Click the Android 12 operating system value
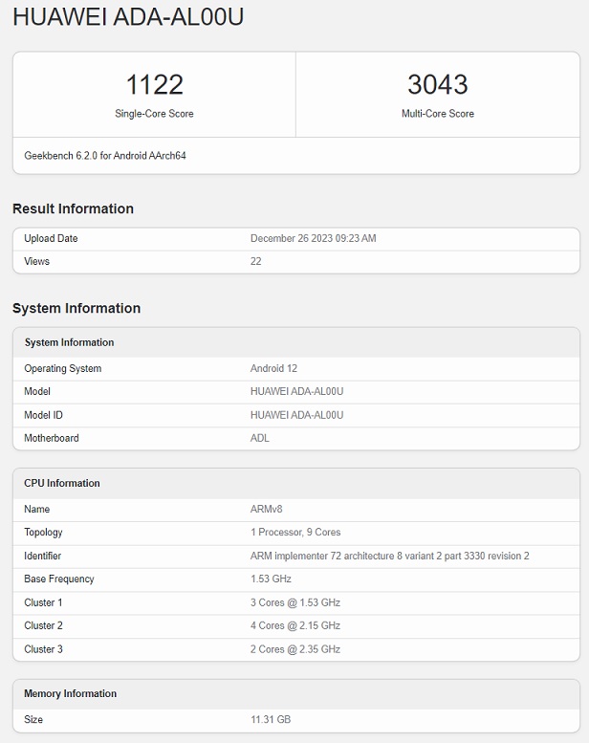589x743 pixels. [x=274, y=368]
